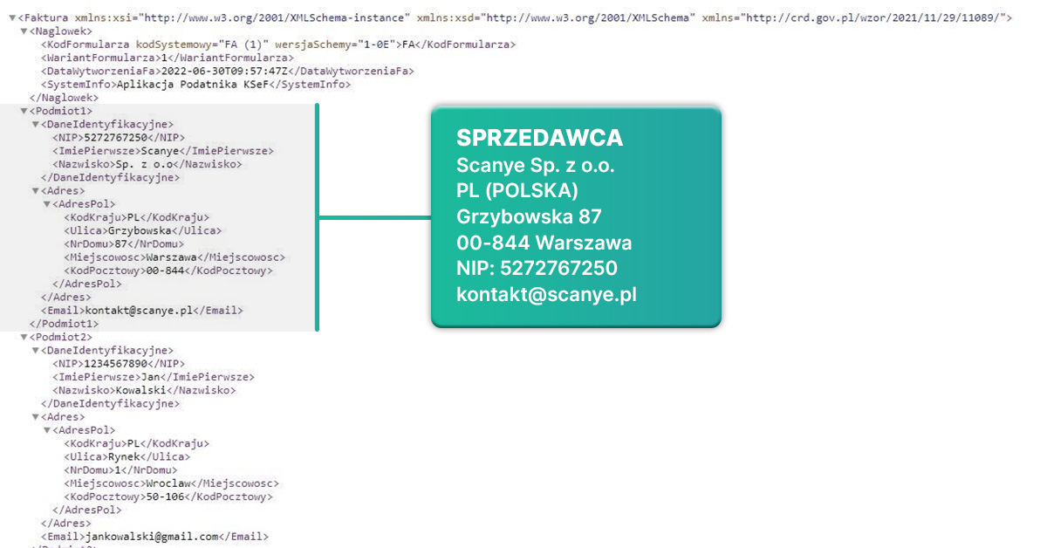Collapse AdresPol node above Ulica Rynek
The height and width of the screenshot is (548, 1047).
[x=46, y=430]
